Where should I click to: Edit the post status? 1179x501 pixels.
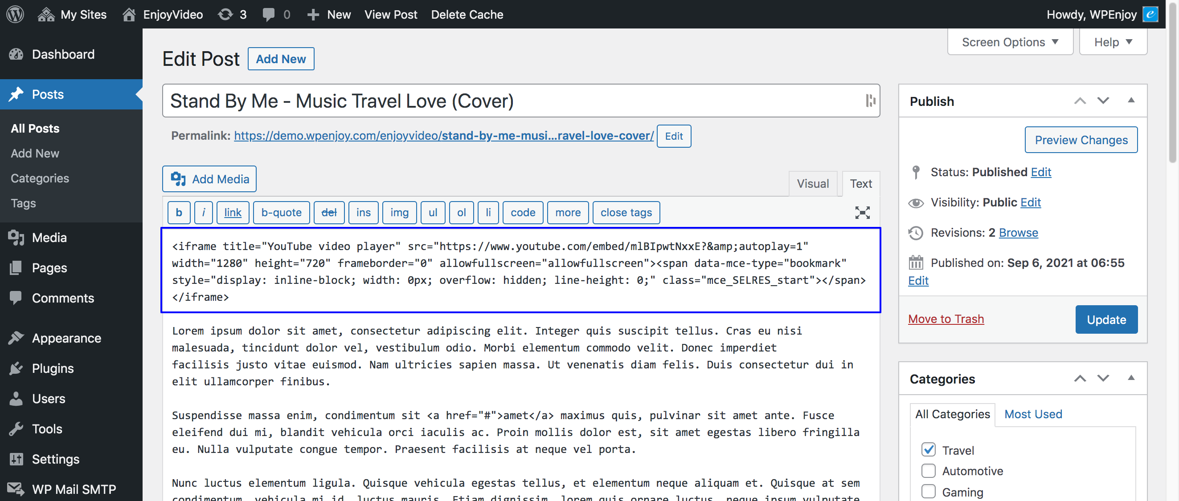(1041, 172)
